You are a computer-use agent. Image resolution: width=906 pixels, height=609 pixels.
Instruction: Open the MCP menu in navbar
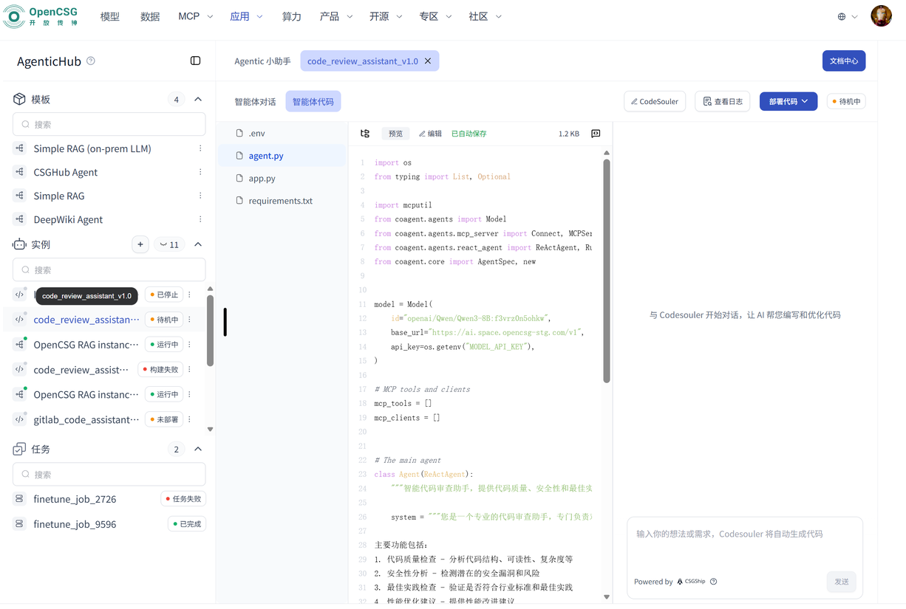point(195,16)
